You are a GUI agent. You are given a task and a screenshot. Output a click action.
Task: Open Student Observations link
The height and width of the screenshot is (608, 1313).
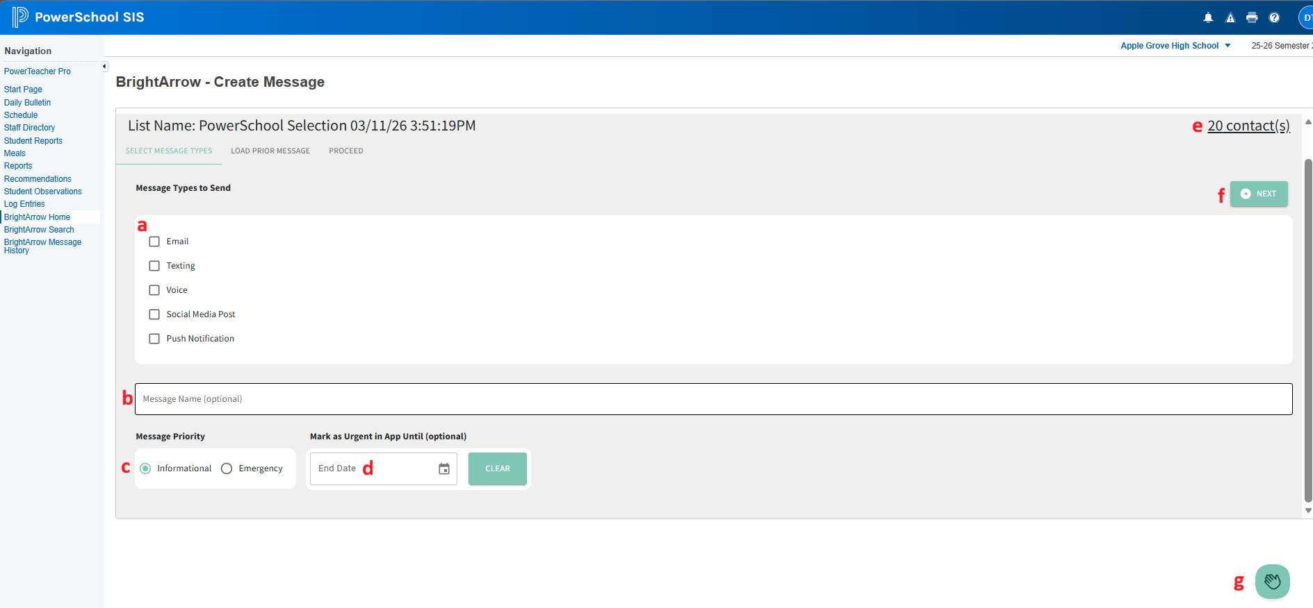43,192
